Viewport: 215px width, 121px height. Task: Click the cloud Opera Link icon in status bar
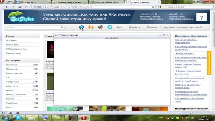pos(11,113)
